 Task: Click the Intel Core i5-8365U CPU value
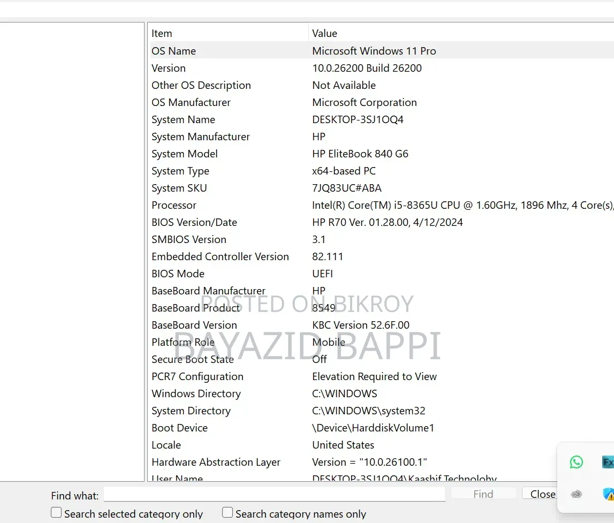click(x=463, y=205)
